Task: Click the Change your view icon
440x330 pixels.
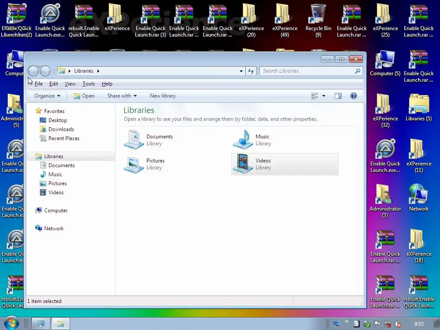Action: (315, 96)
